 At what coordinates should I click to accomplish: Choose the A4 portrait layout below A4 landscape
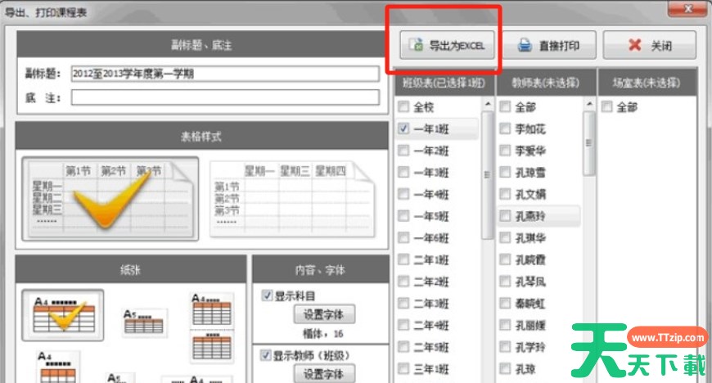coord(58,367)
